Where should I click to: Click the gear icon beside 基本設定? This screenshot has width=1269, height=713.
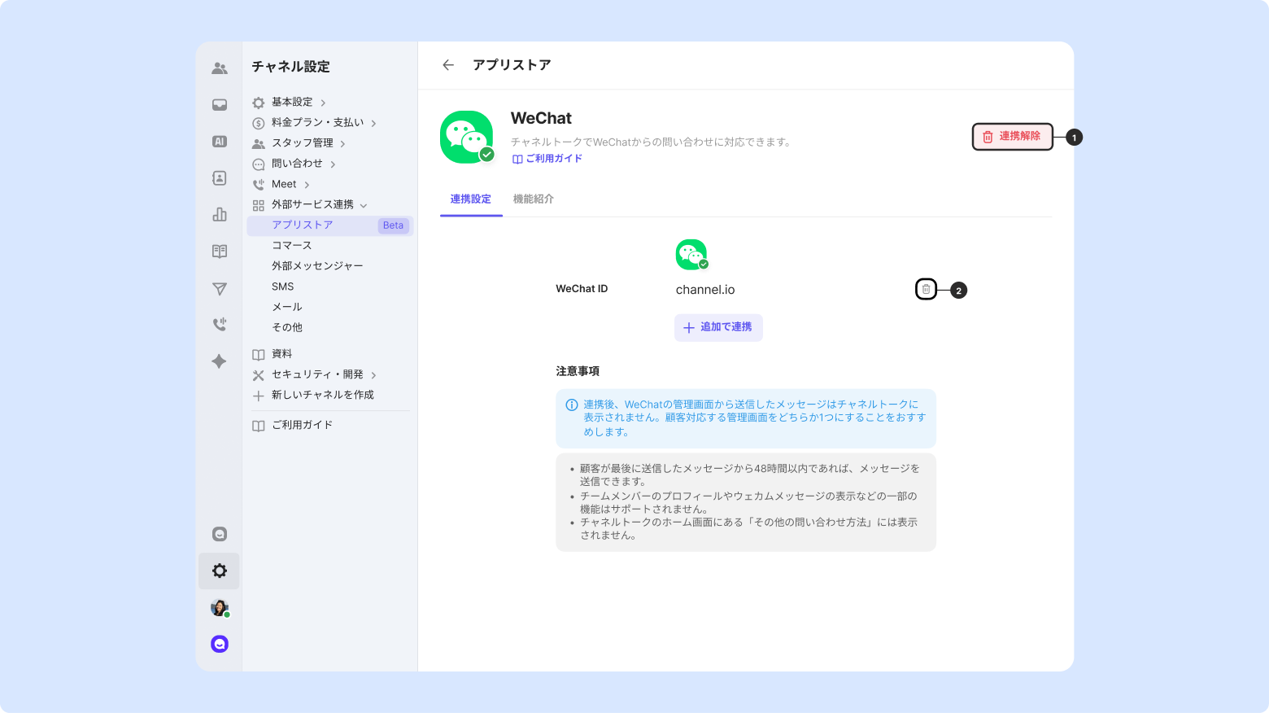click(259, 103)
